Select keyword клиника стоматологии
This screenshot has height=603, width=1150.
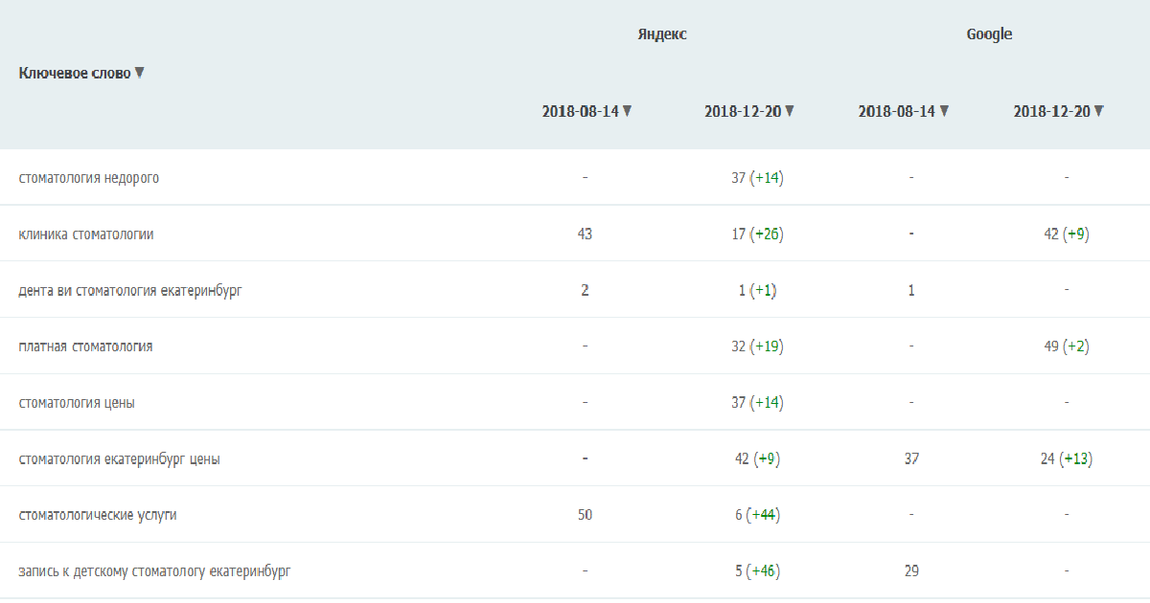[x=86, y=234]
